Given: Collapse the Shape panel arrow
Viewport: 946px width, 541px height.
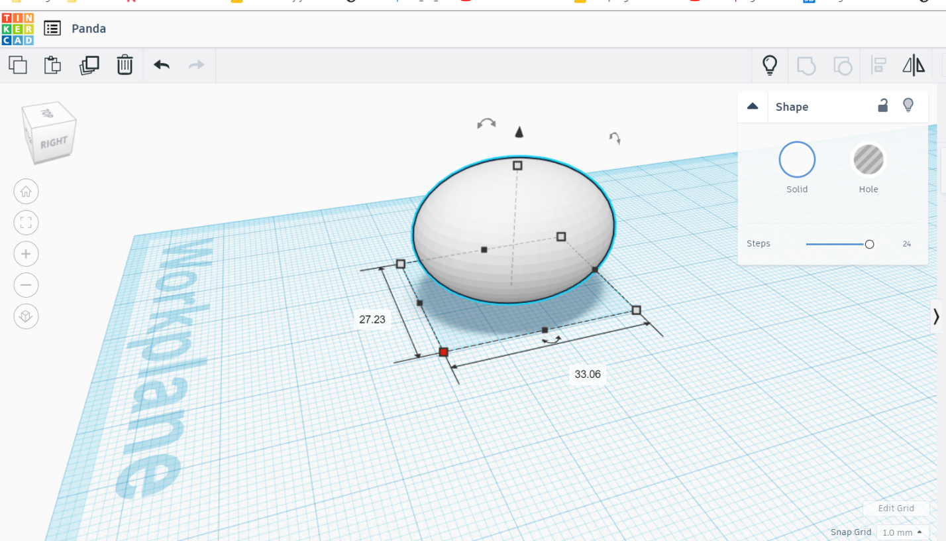Looking at the screenshot, I should 752,106.
